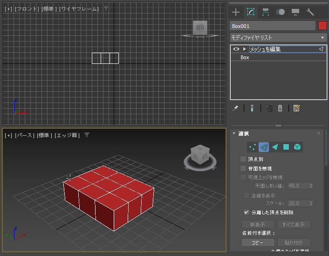Open the [+] menu in Perspective viewport

coord(8,135)
